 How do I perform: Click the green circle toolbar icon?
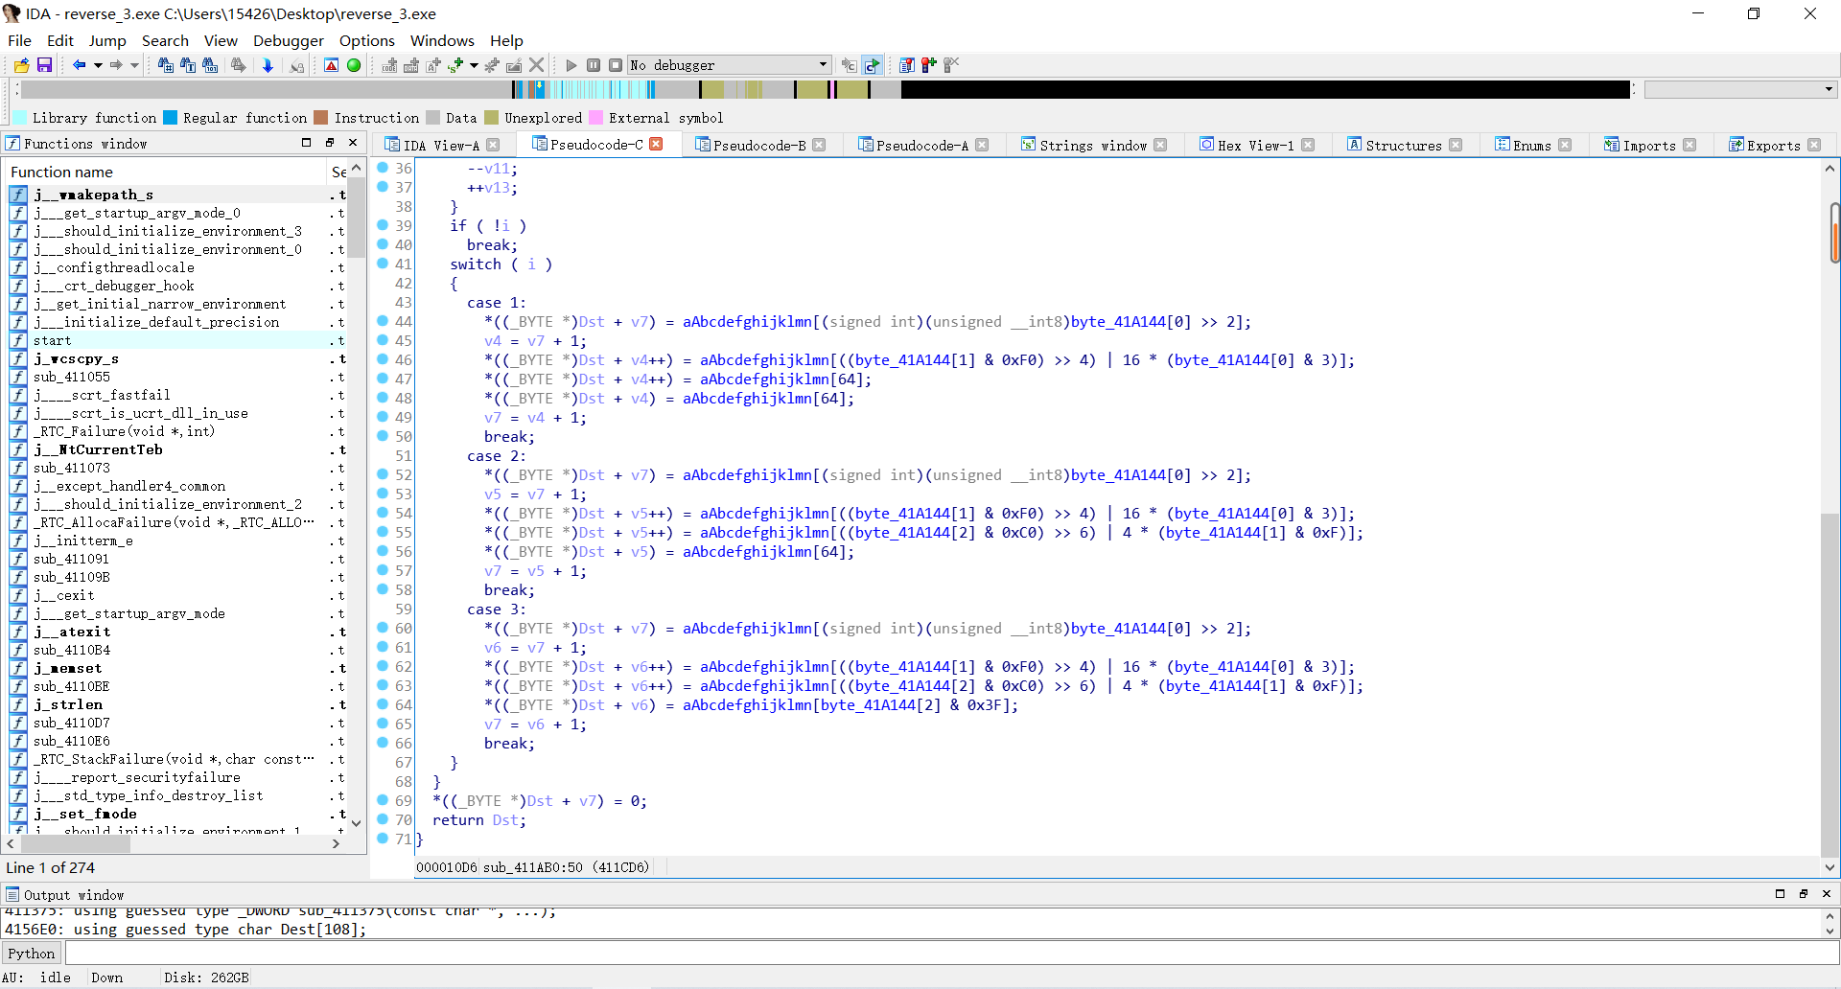click(354, 65)
